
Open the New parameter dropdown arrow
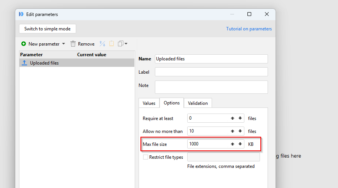pos(64,44)
